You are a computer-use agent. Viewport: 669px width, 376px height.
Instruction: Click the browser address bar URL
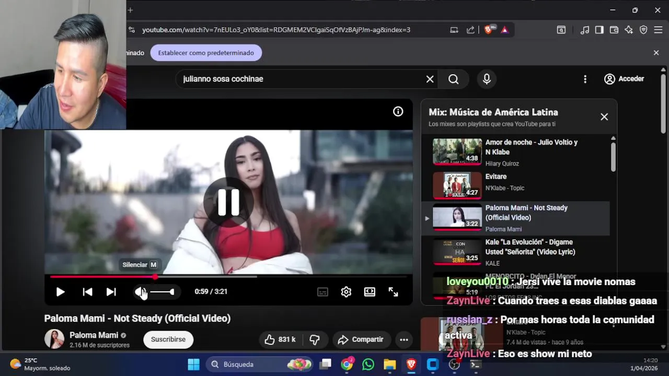tap(276, 30)
